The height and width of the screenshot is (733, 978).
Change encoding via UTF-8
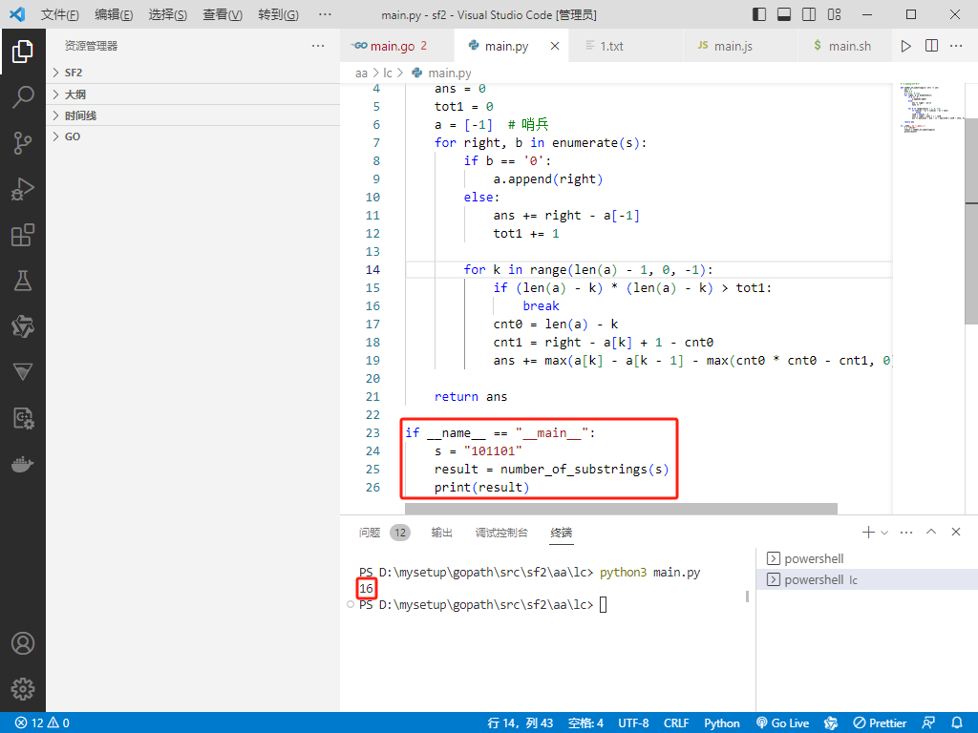pos(633,723)
